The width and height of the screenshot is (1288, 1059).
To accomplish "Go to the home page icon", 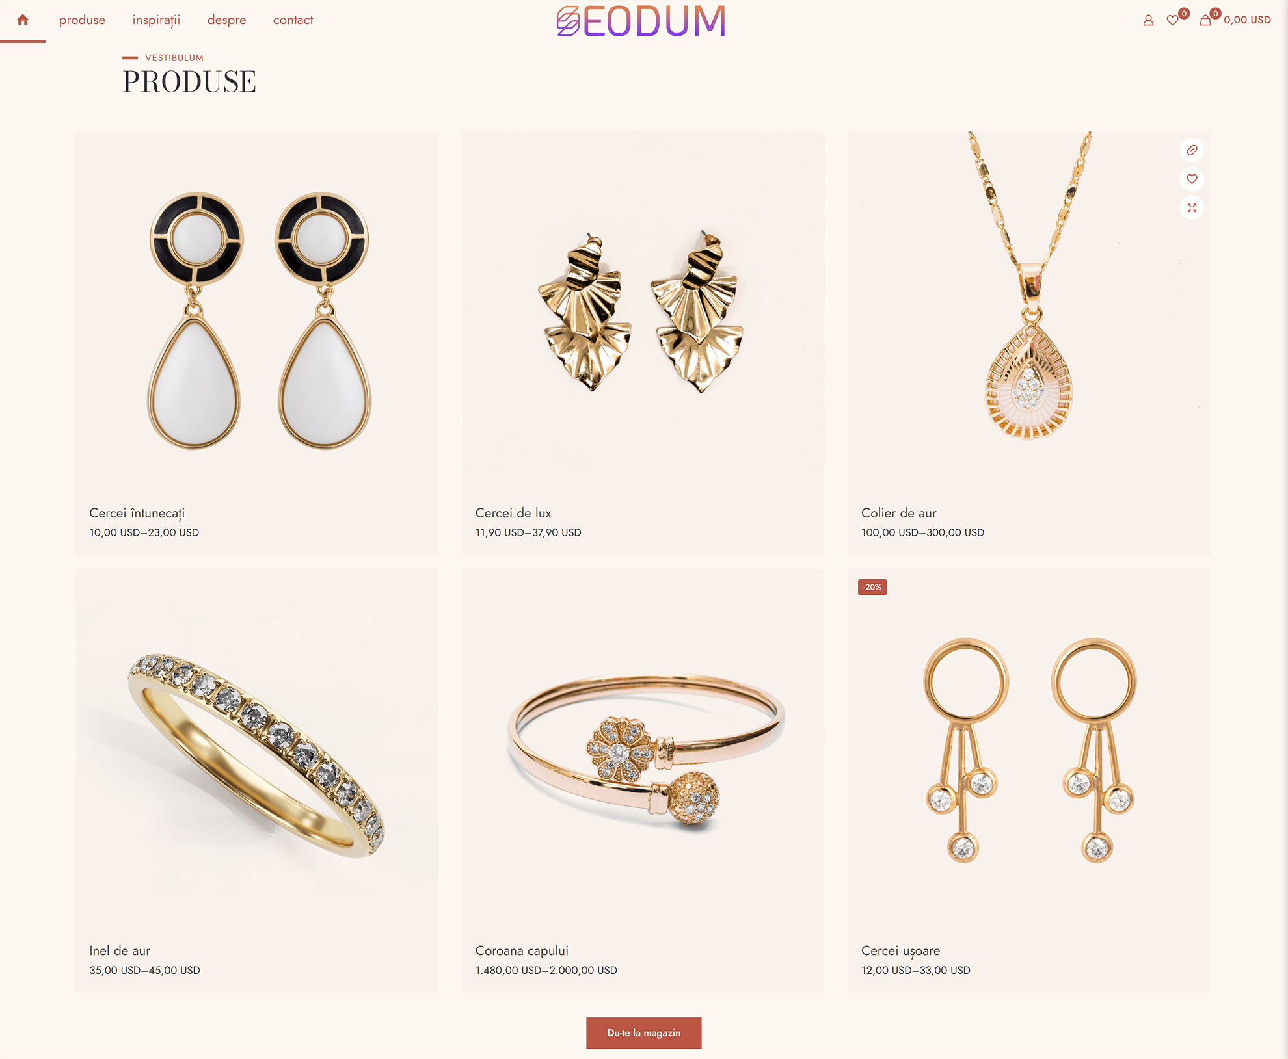I will pos(23,20).
